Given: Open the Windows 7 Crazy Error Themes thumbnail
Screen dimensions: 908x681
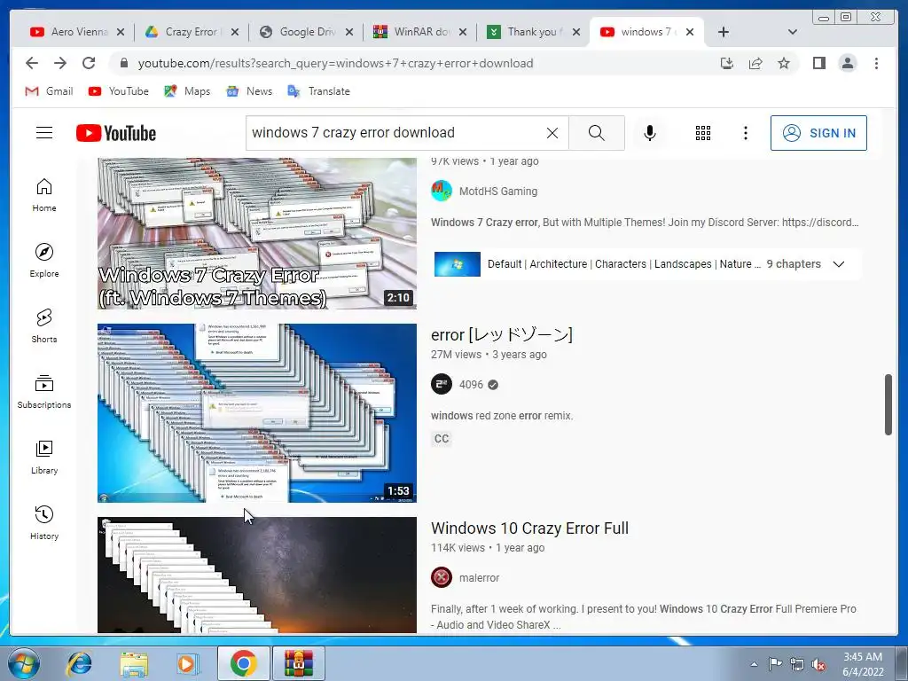Looking at the screenshot, I should tap(256, 233).
